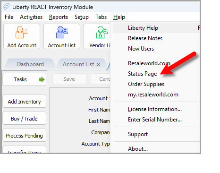The height and width of the screenshot is (173, 220).
Task: Open the Tabs menu
Action: pos(101,17)
